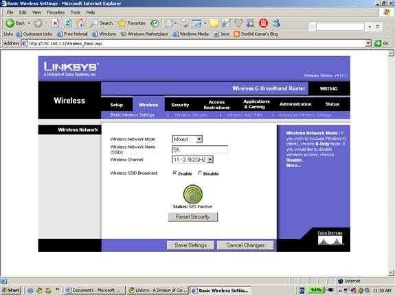Click the green Go arrow icon

point(378,43)
